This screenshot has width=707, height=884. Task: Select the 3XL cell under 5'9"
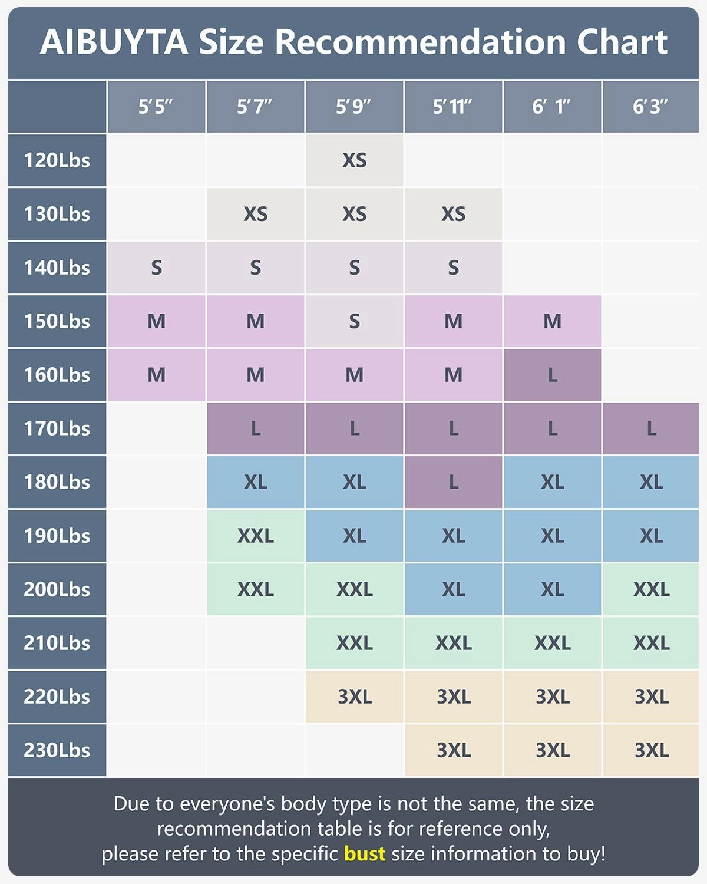(x=354, y=697)
